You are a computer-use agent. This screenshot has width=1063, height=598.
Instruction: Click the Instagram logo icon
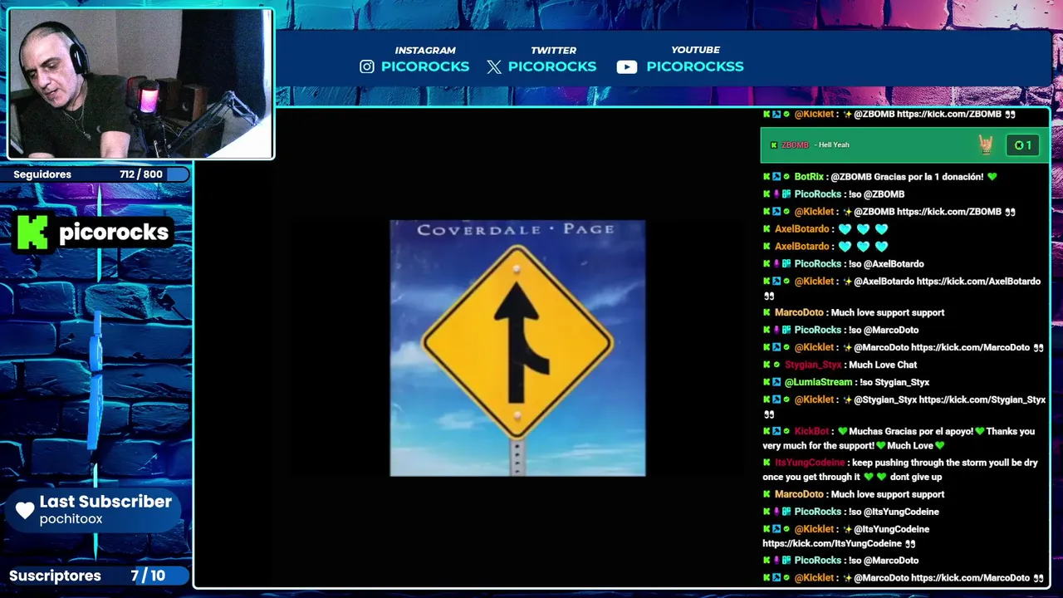pos(367,66)
